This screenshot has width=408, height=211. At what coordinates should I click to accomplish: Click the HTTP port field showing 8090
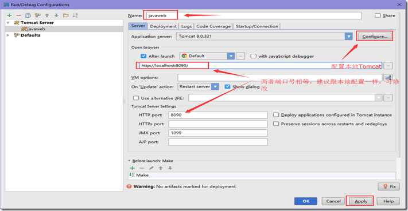point(218,115)
